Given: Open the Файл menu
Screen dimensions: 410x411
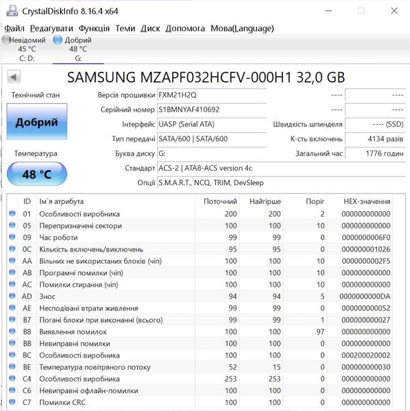Looking at the screenshot, I should 15,28.
